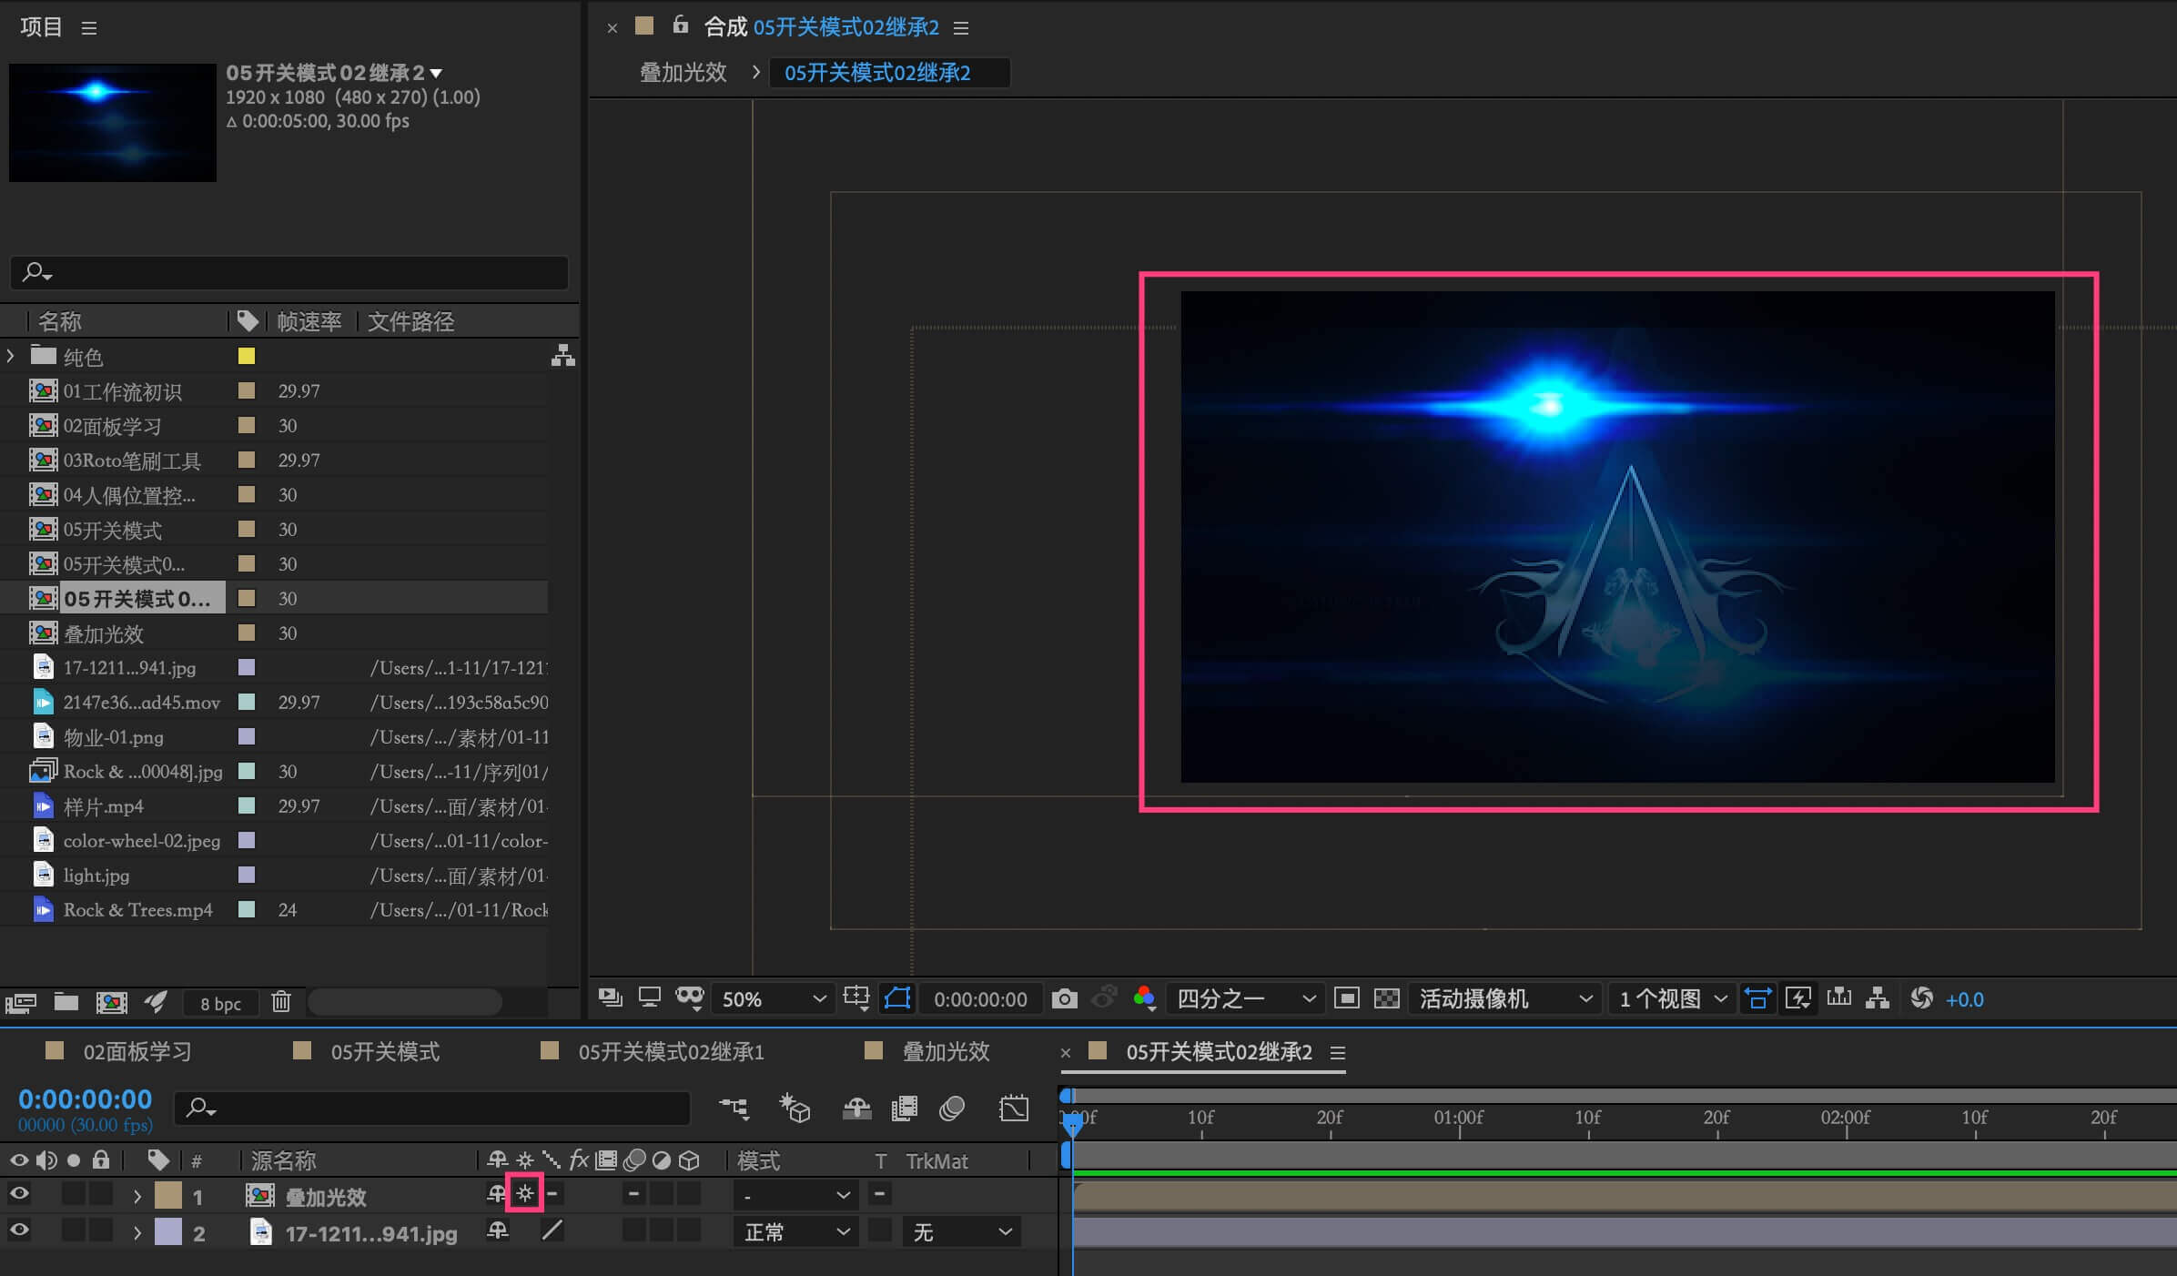The width and height of the screenshot is (2177, 1276).
Task: Click the yellow label swatch of 纯色 folder
Action: click(x=246, y=356)
